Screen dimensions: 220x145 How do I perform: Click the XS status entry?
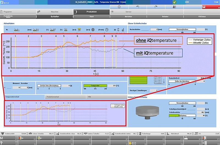tap(207, 134)
